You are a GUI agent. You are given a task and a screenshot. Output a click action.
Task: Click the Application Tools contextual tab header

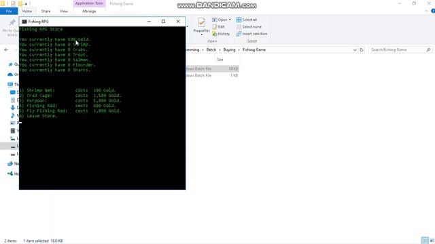pos(89,3)
